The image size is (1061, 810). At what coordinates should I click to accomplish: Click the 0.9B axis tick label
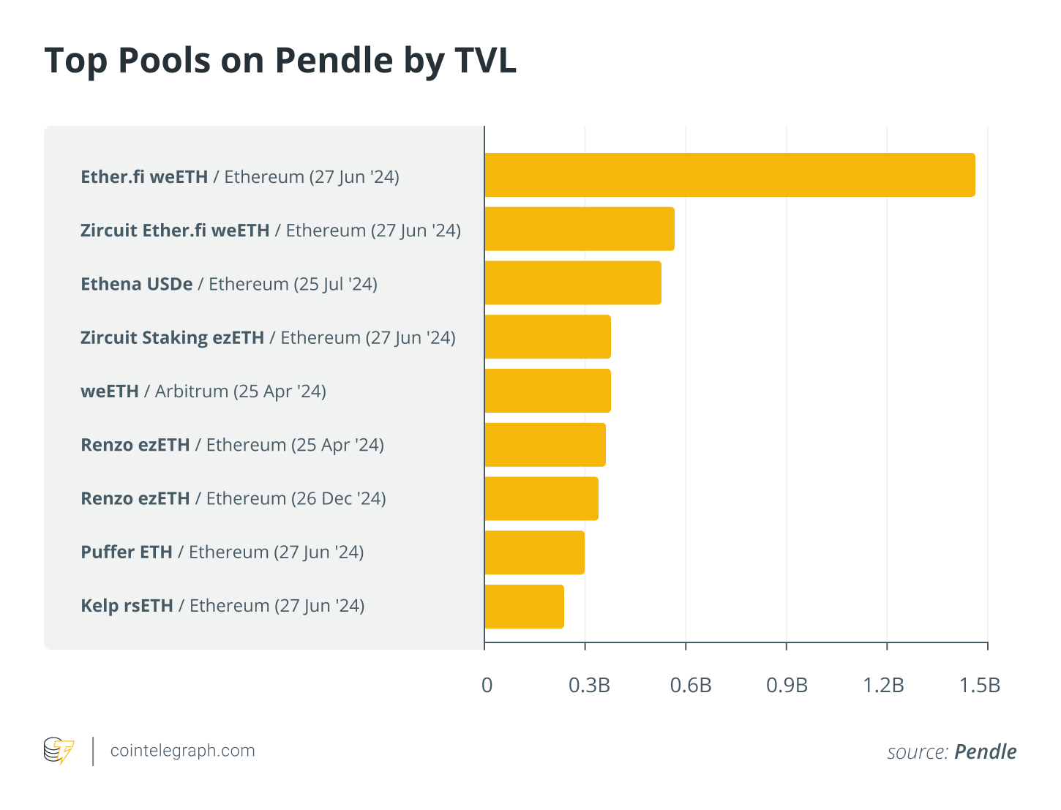click(x=787, y=686)
